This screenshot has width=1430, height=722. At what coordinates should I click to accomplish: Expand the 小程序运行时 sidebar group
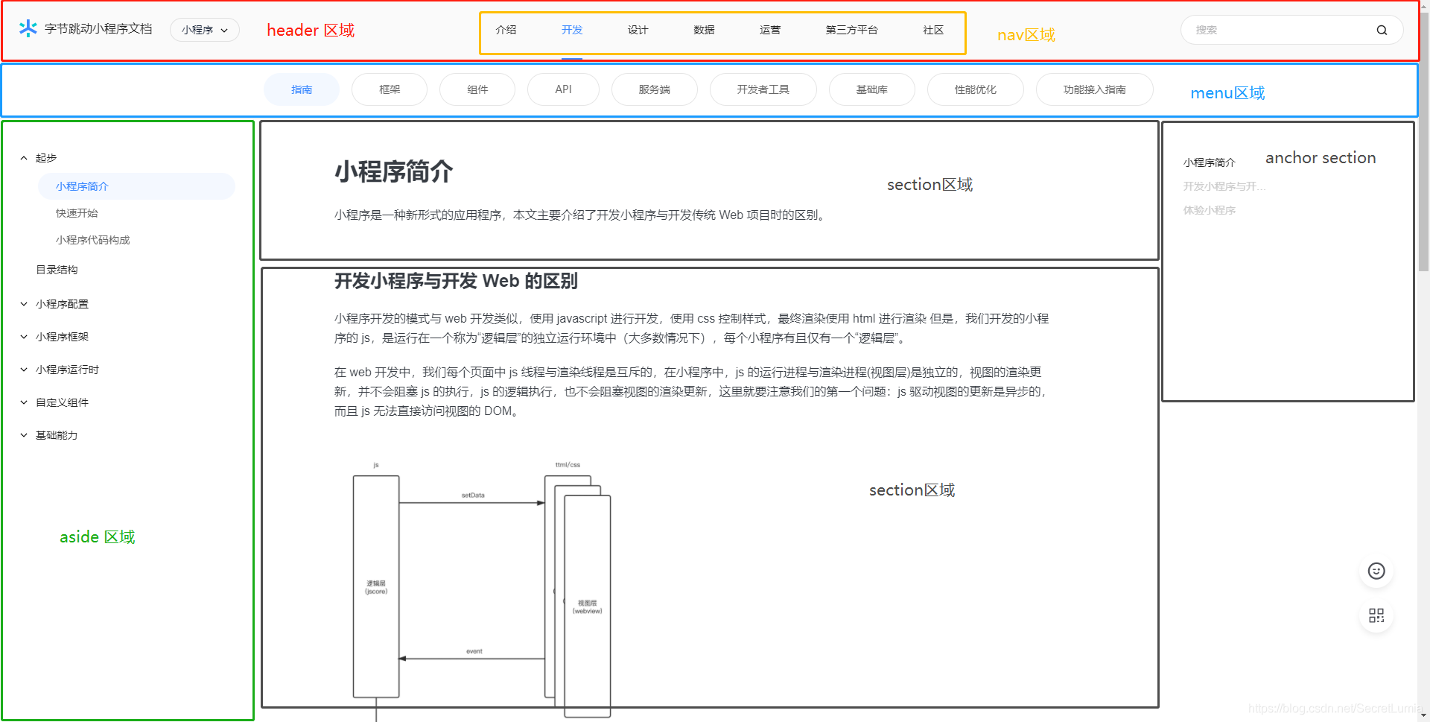tap(24, 370)
